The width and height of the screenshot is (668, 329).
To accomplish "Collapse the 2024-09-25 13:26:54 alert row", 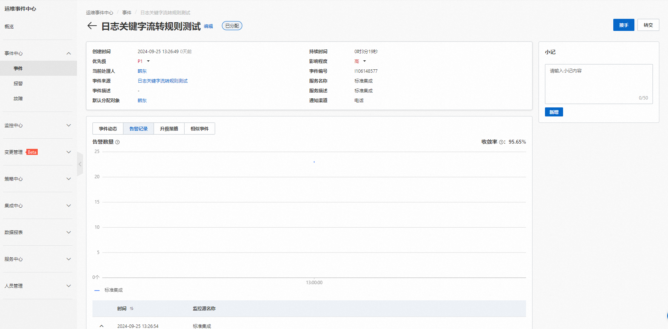I will click(x=102, y=326).
